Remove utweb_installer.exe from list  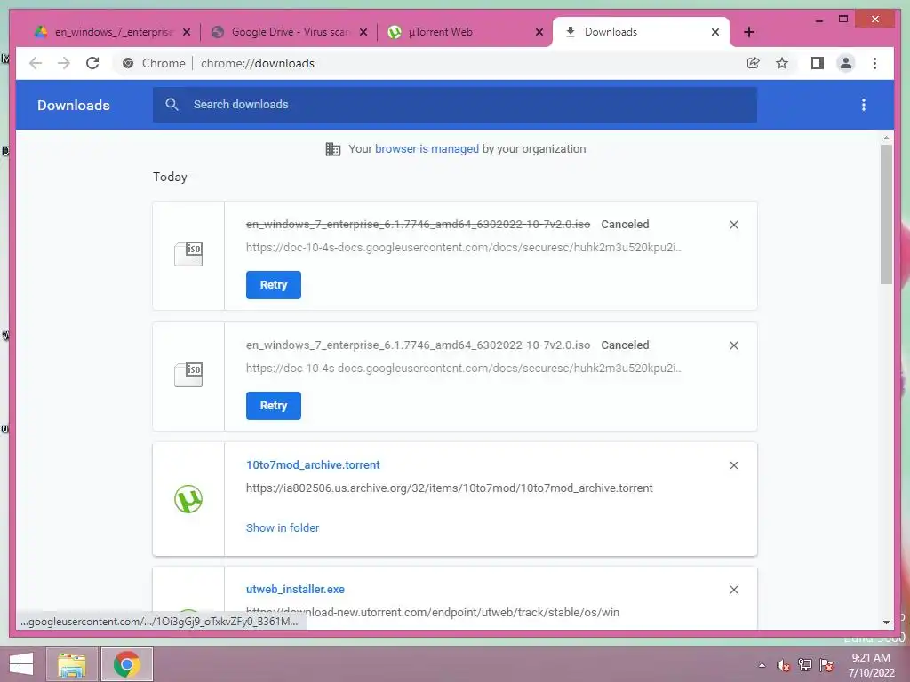(x=733, y=590)
